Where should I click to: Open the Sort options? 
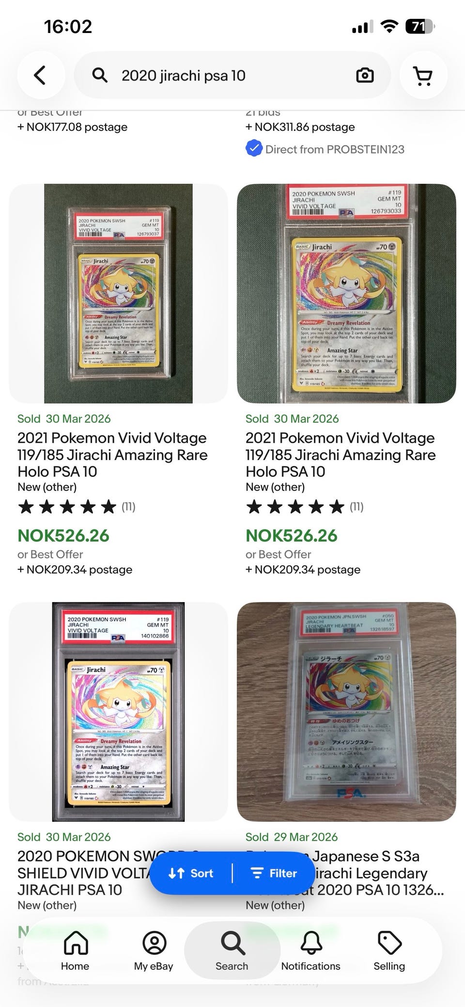(191, 873)
